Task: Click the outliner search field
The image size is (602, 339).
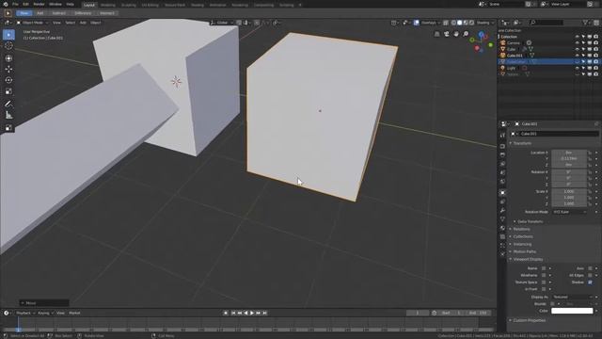Action: click(x=547, y=23)
